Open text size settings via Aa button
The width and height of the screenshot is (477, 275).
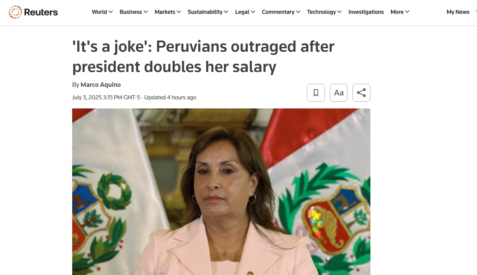click(x=339, y=93)
